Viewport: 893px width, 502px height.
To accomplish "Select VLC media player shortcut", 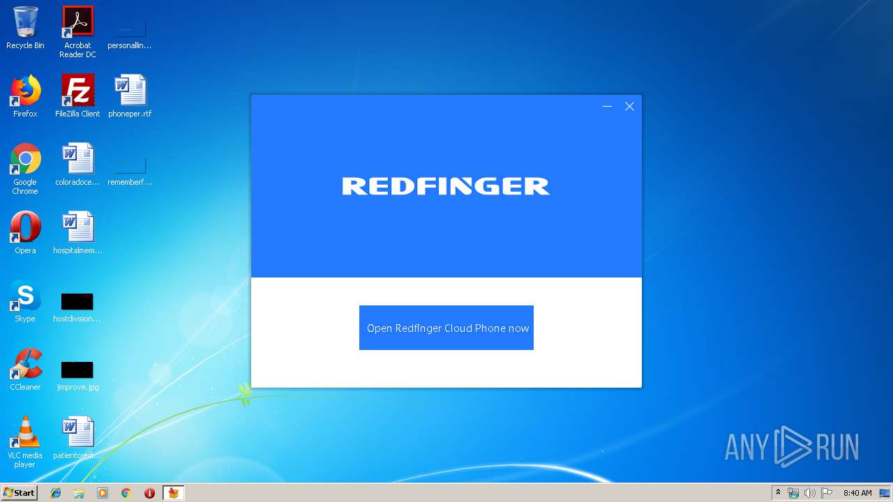I will point(25,442).
